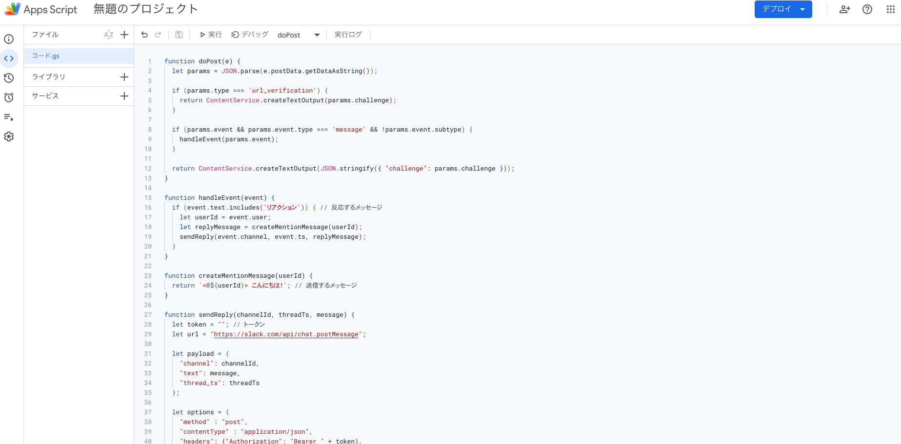Open Project history from the sidebar
Image resolution: width=901 pixels, height=444 pixels.
(x=9, y=78)
